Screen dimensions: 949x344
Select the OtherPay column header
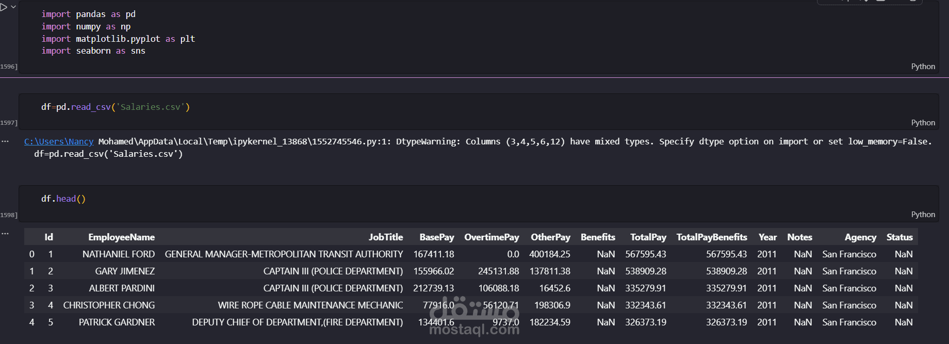tap(550, 237)
